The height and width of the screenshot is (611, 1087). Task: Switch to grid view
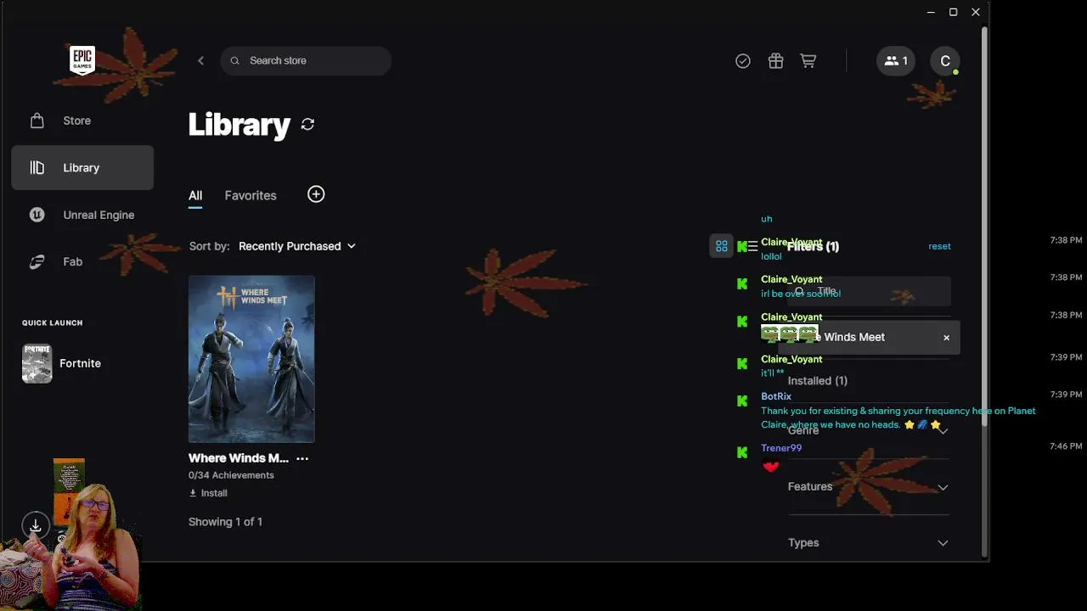(x=721, y=246)
